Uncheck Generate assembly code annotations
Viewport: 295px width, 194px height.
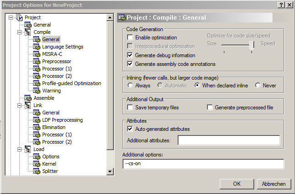[130, 64]
